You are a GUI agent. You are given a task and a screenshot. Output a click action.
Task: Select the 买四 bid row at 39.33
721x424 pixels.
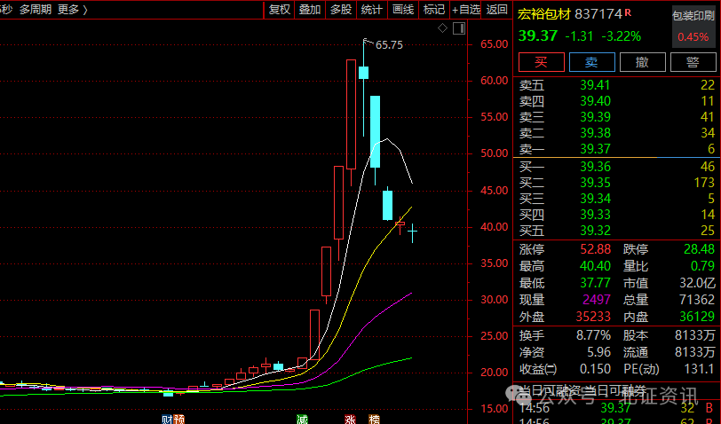[x=616, y=215]
